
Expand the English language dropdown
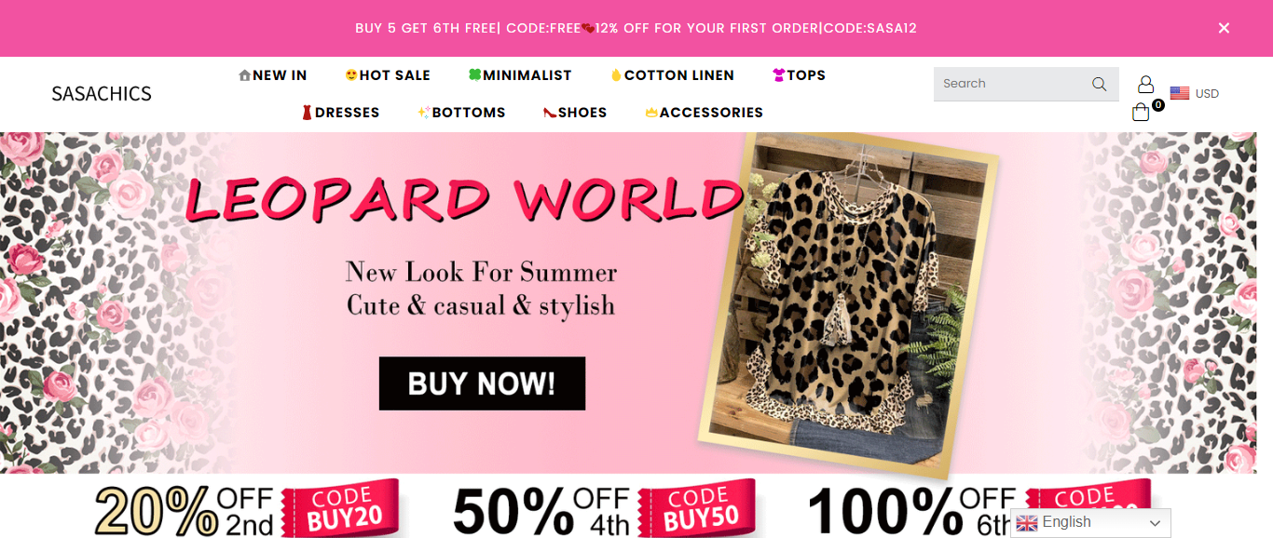click(1090, 523)
